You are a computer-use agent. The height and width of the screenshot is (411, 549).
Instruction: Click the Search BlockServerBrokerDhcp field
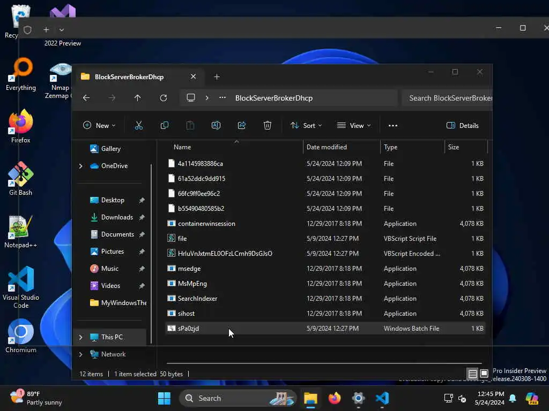pos(447,98)
